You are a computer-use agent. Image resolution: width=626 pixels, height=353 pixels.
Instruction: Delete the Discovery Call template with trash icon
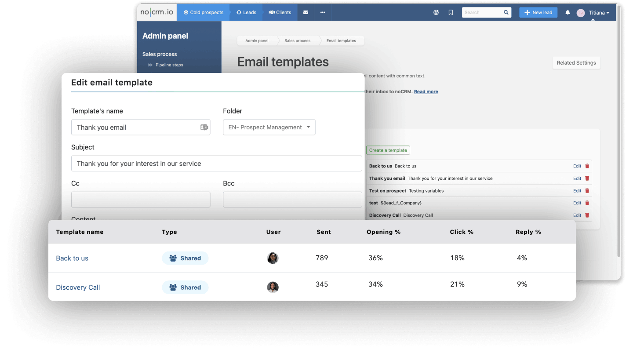click(x=587, y=215)
